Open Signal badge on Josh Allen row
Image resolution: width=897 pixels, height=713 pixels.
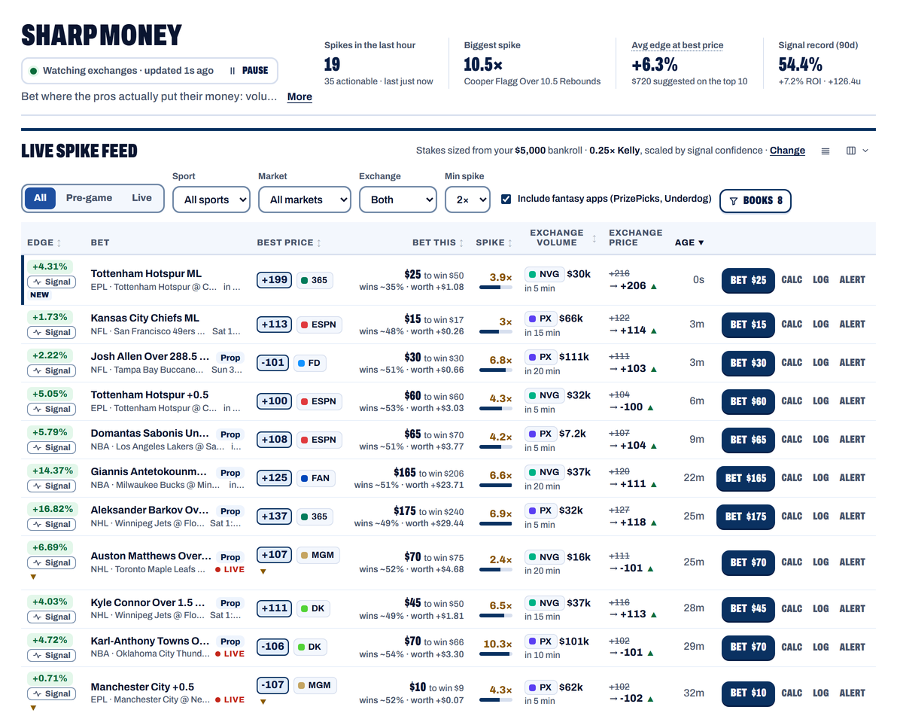point(51,371)
